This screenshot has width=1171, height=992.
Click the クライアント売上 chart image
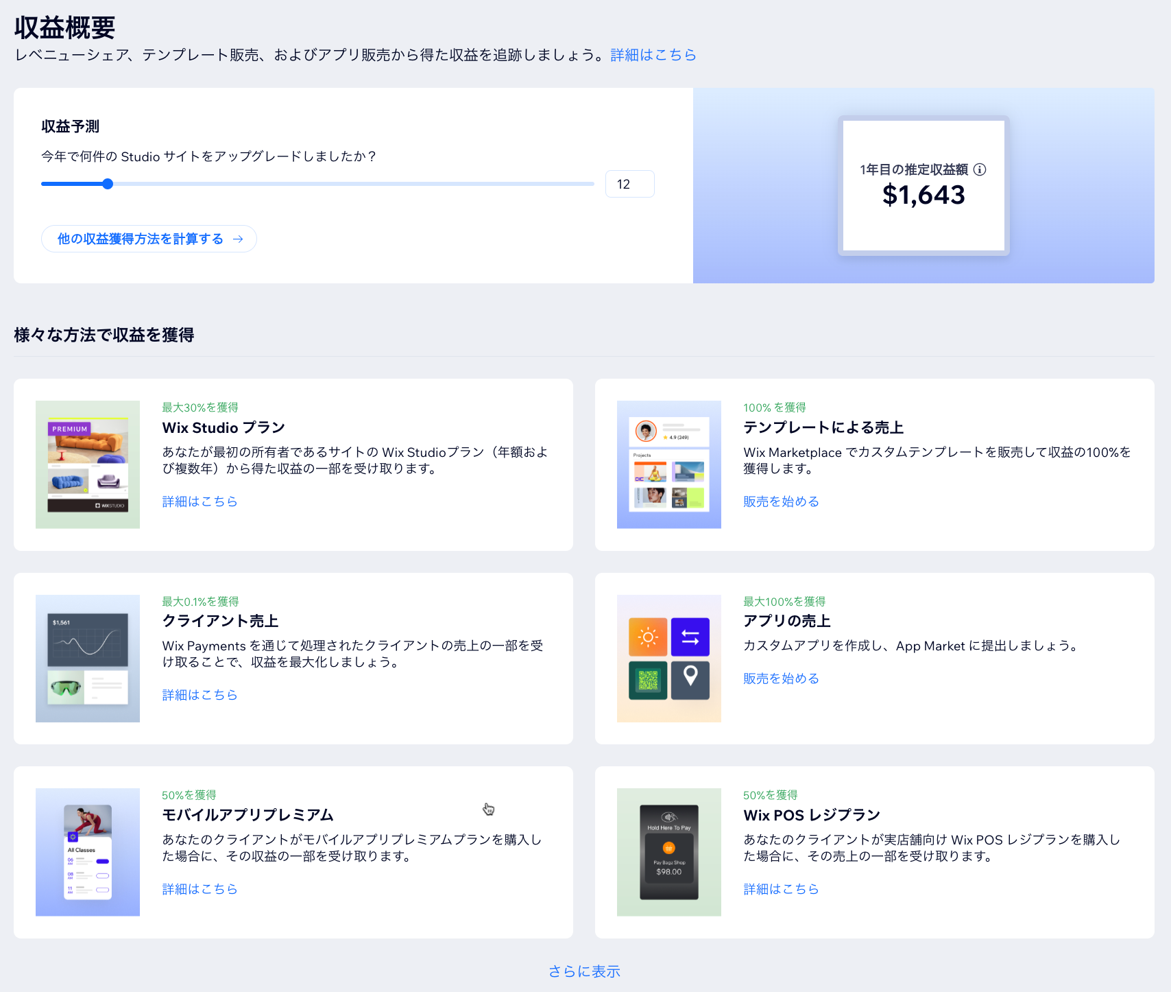88,658
